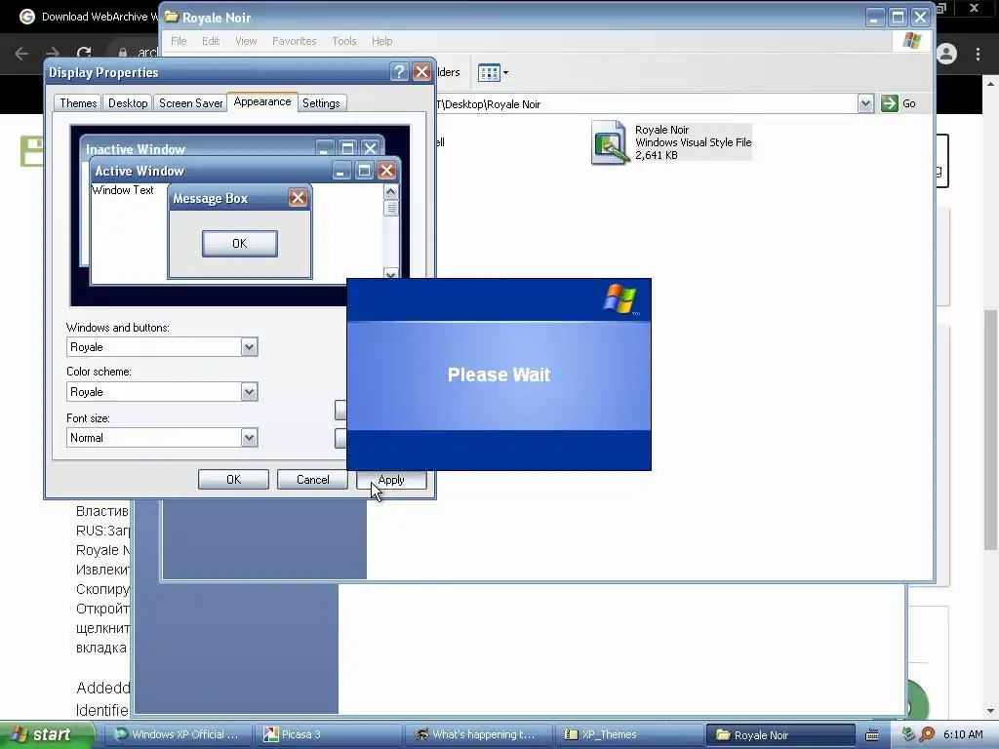
Task: Switch to What's happening taskbar item
Action: 479,734
